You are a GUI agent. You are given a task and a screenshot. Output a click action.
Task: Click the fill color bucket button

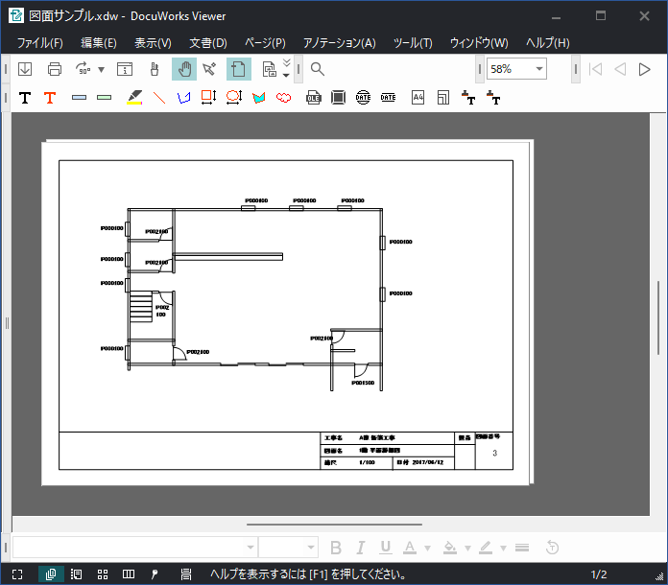tap(450, 548)
